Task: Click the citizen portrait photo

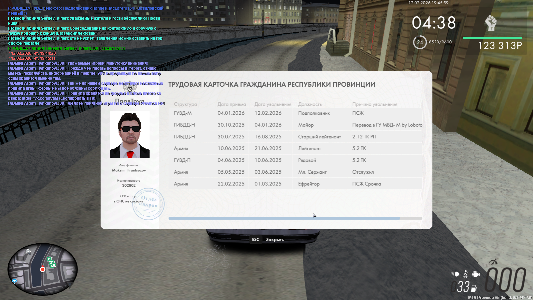Action: pos(130,134)
